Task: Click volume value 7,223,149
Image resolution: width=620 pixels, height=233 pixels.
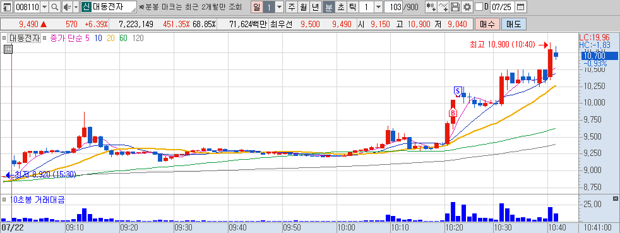Action: (136, 24)
